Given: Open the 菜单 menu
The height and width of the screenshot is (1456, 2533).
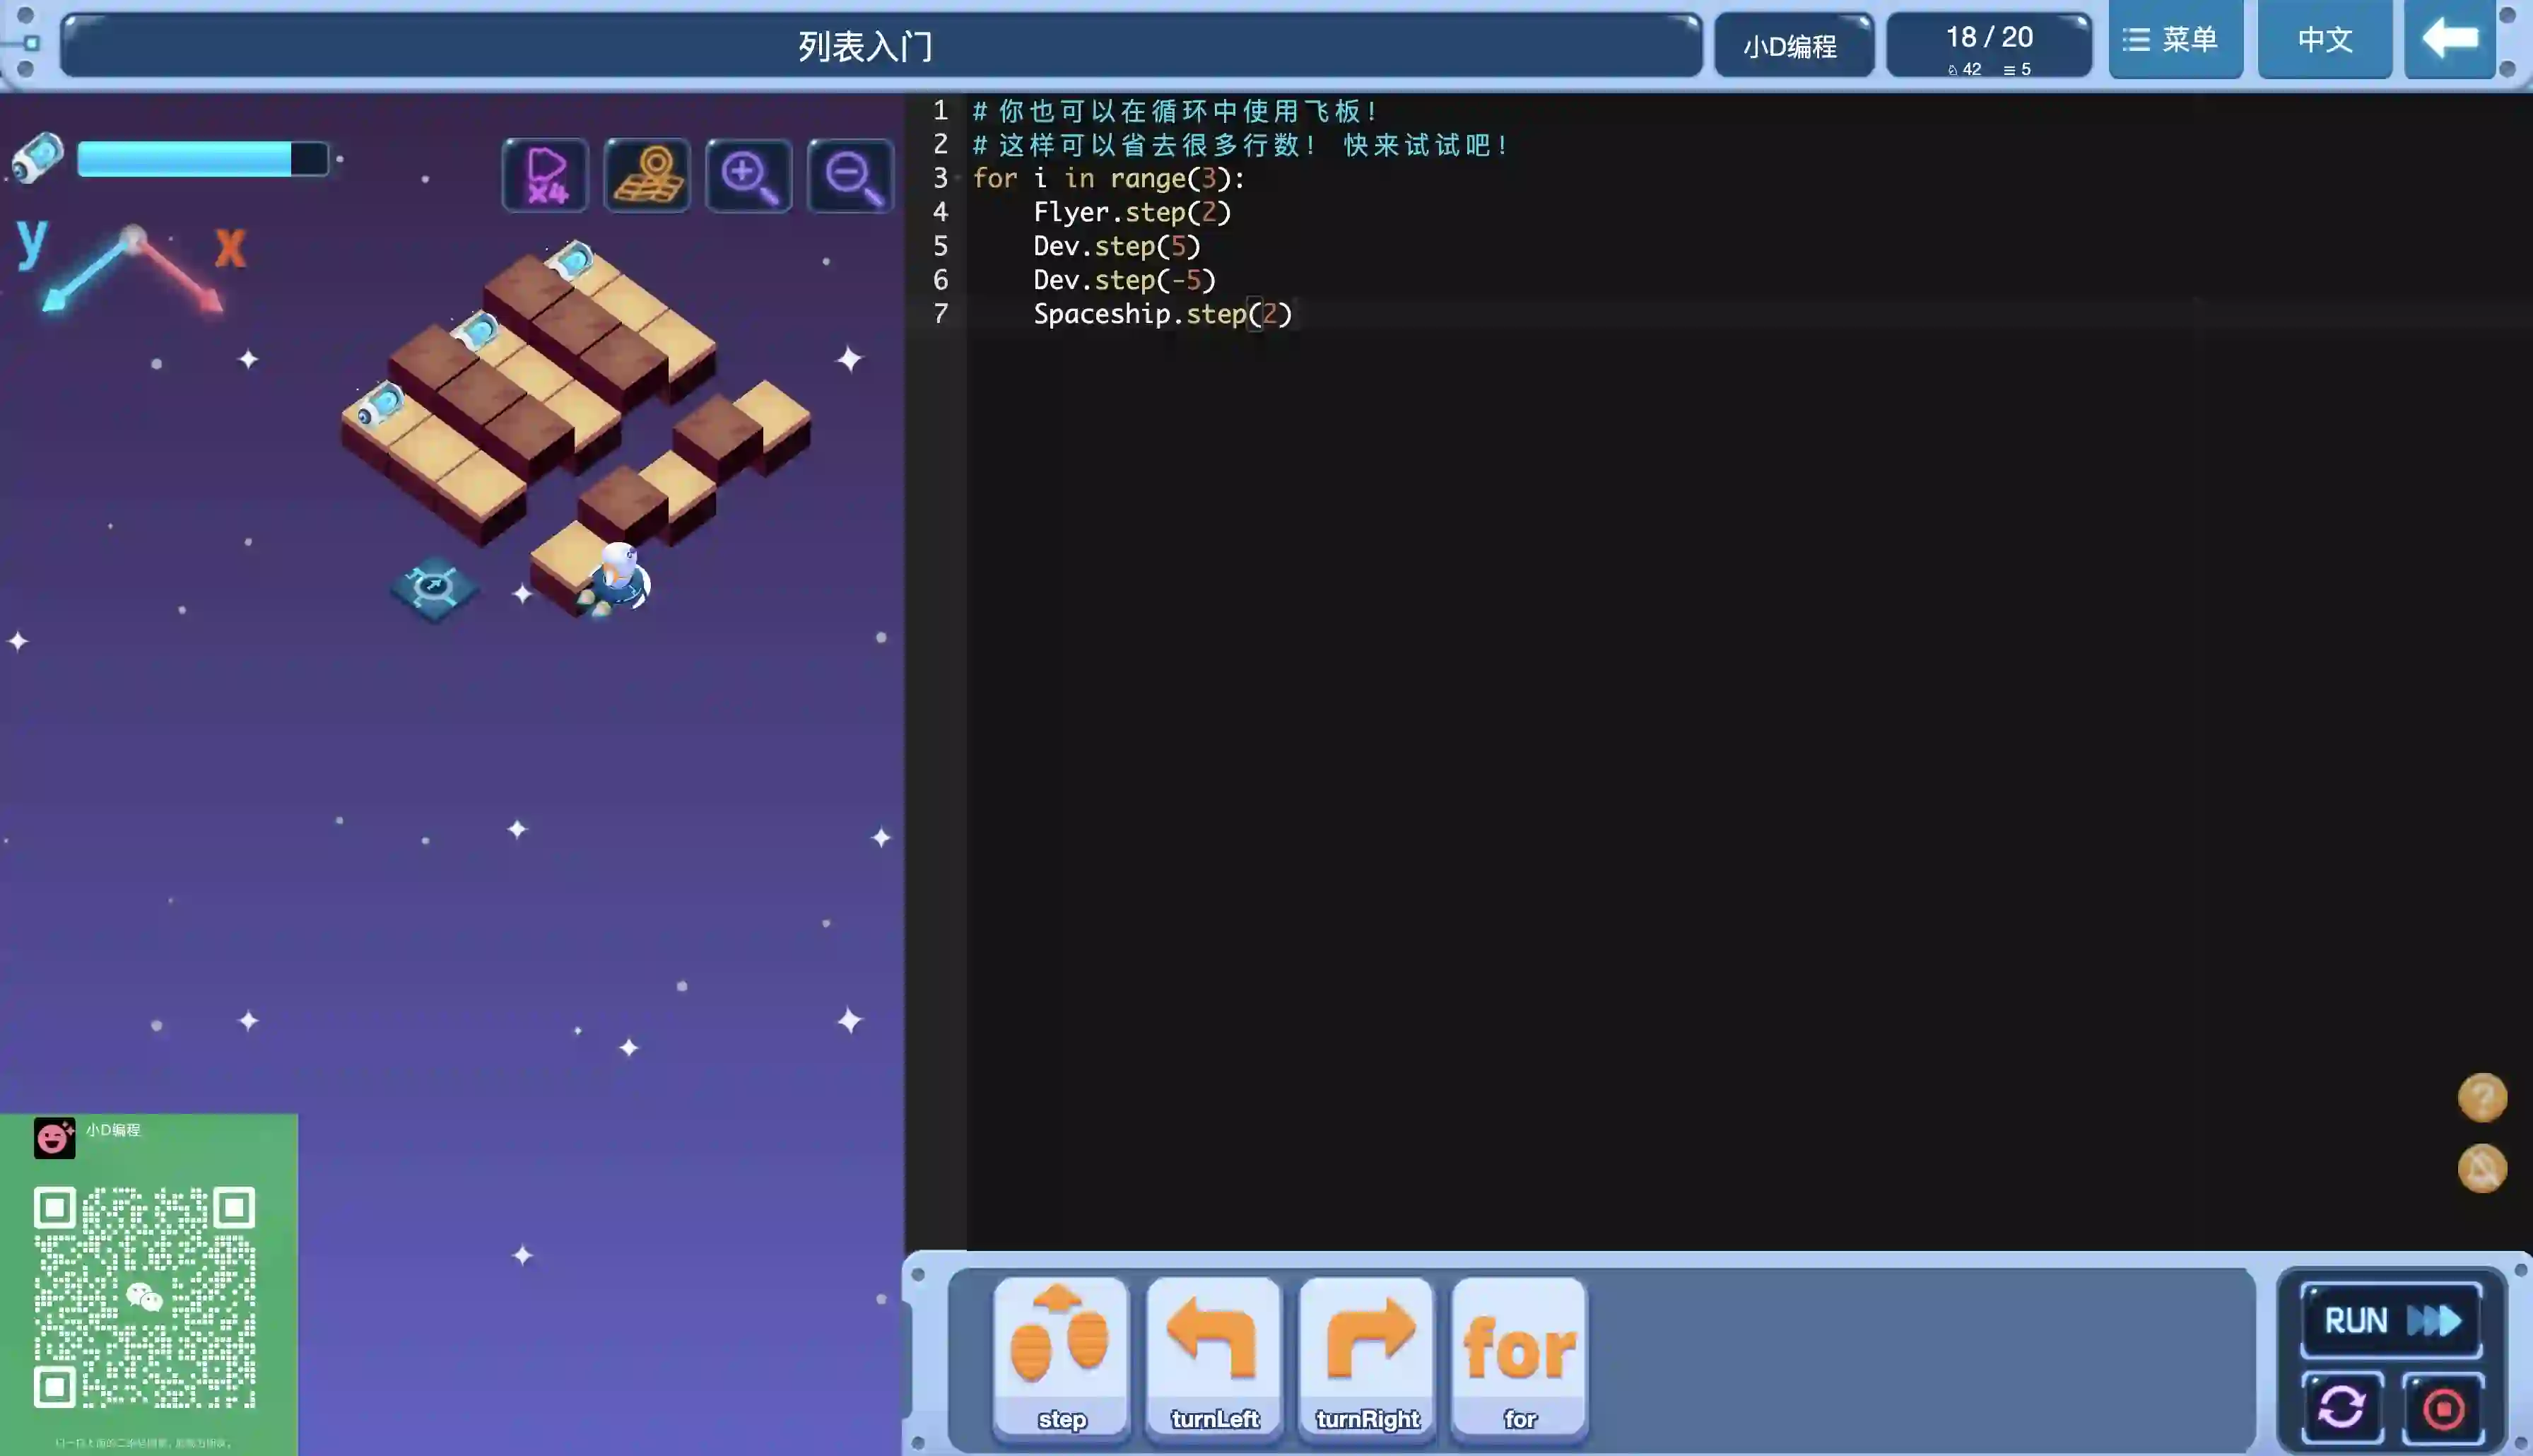Looking at the screenshot, I should [2174, 40].
